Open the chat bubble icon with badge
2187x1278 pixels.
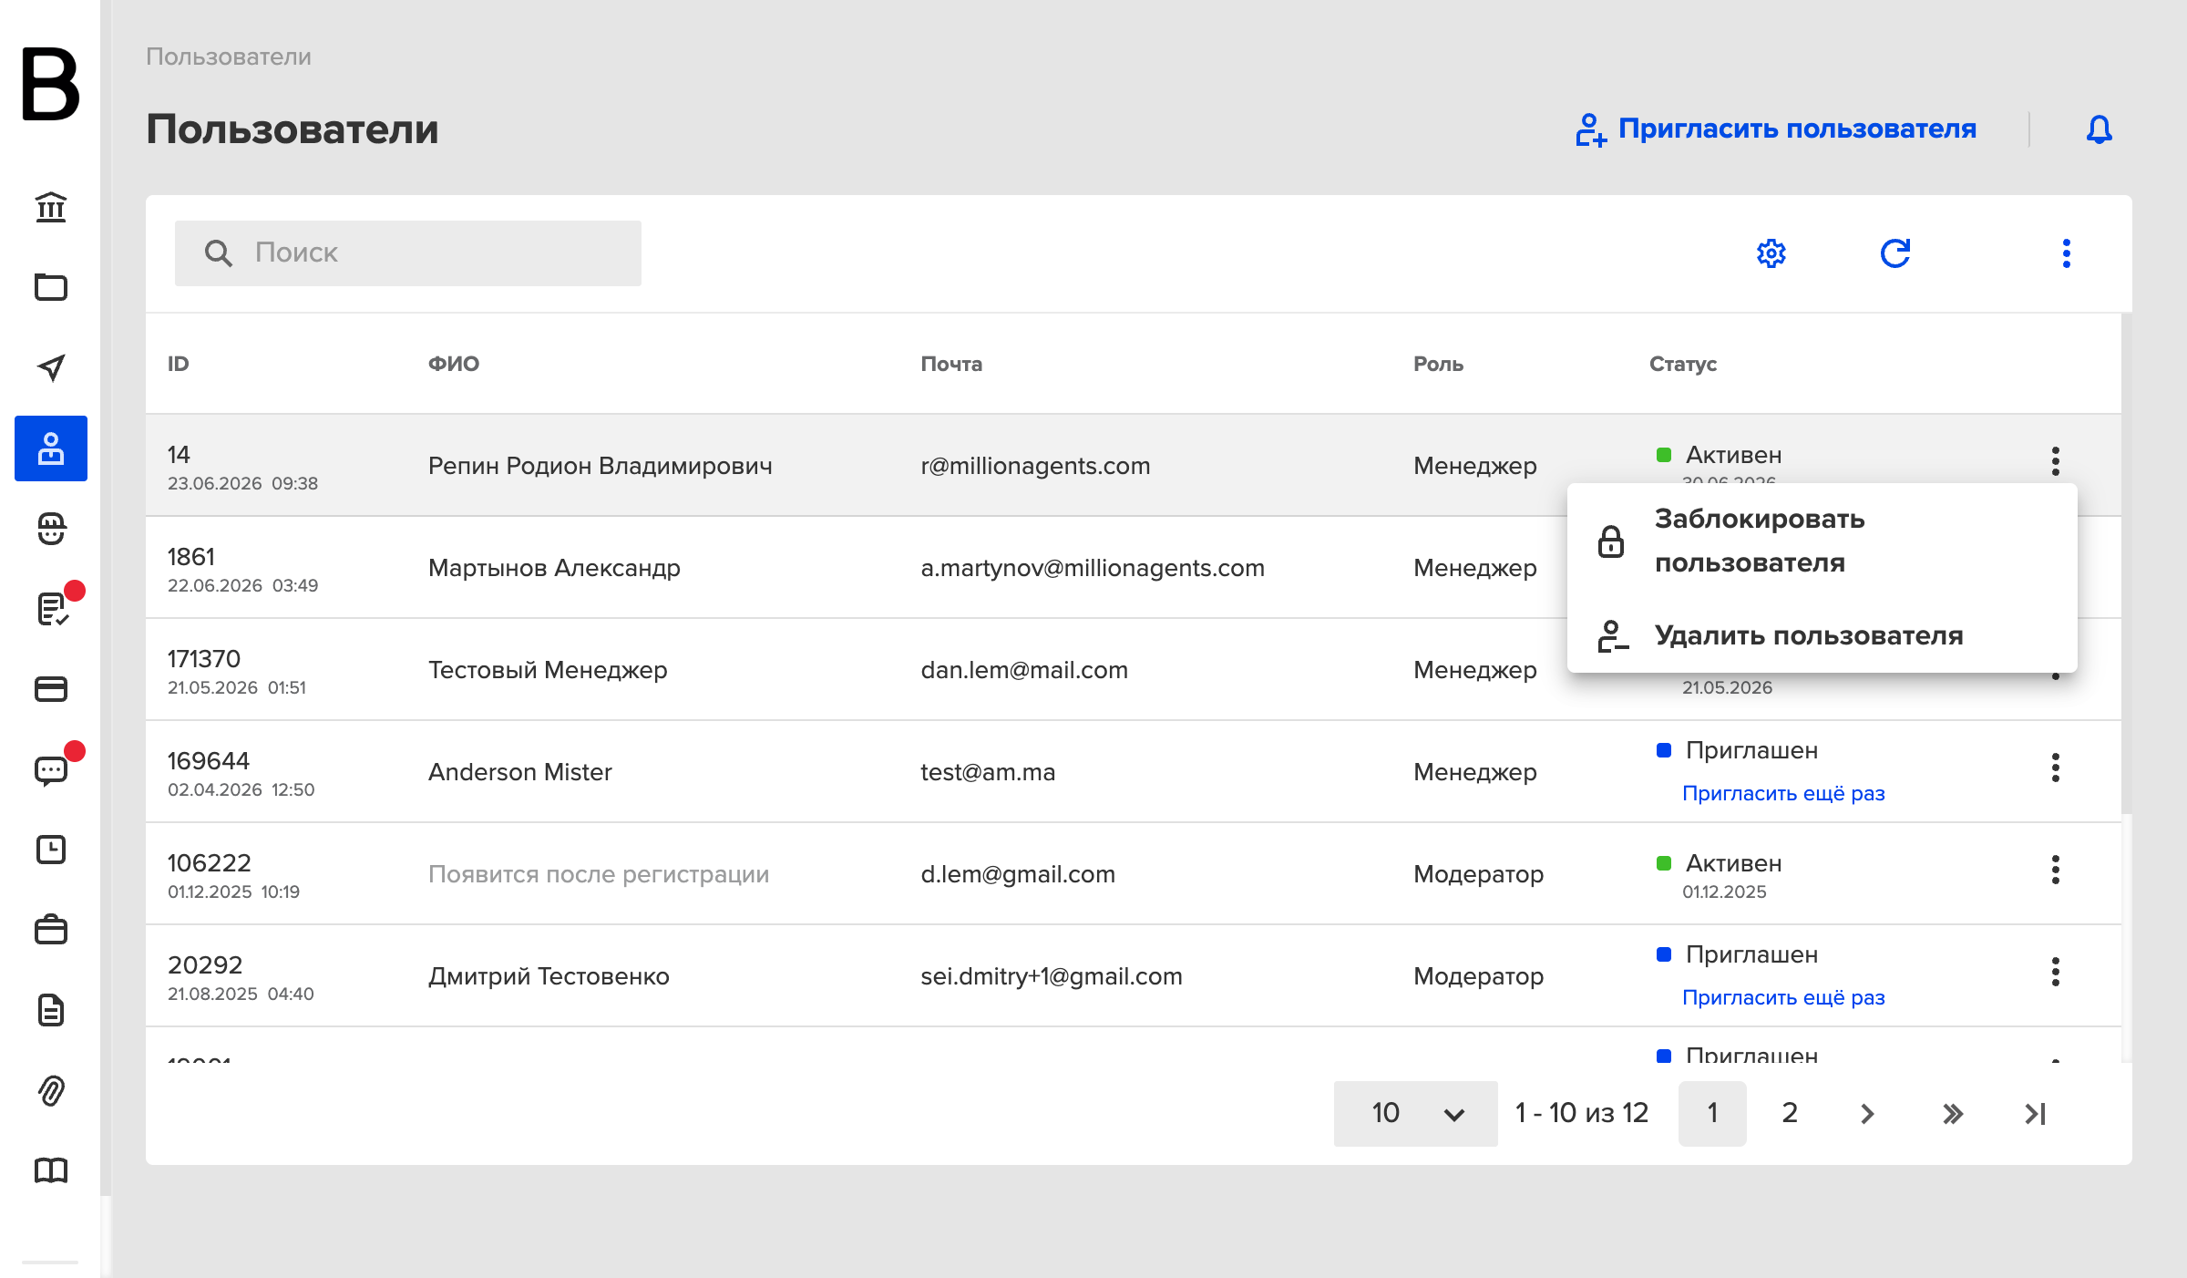pyautogui.click(x=51, y=770)
